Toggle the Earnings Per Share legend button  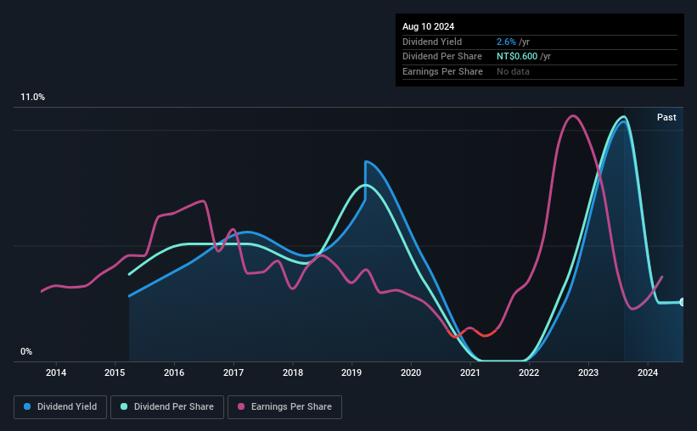285,407
